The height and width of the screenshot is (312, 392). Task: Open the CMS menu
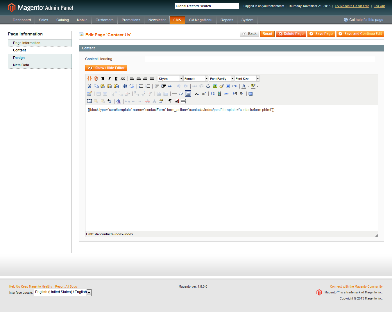177,20
